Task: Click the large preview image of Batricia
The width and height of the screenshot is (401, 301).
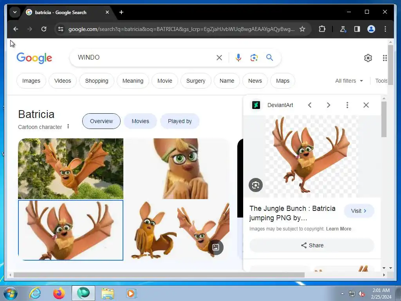Action: tap(312, 156)
